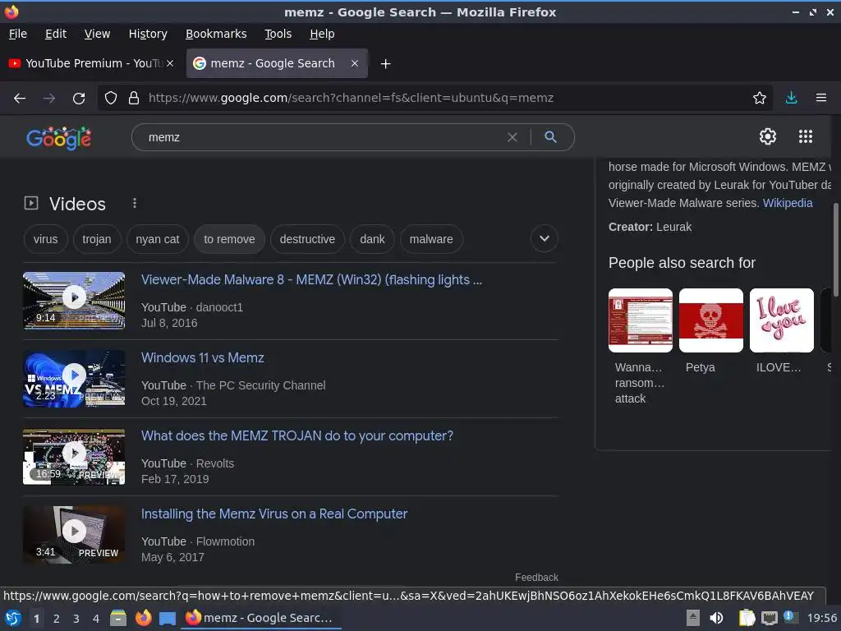Open the ILOVEYOU related search card
This screenshot has height=631, width=841.
(782, 332)
